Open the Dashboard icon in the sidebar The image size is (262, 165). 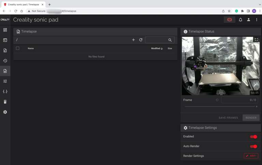(5, 30)
